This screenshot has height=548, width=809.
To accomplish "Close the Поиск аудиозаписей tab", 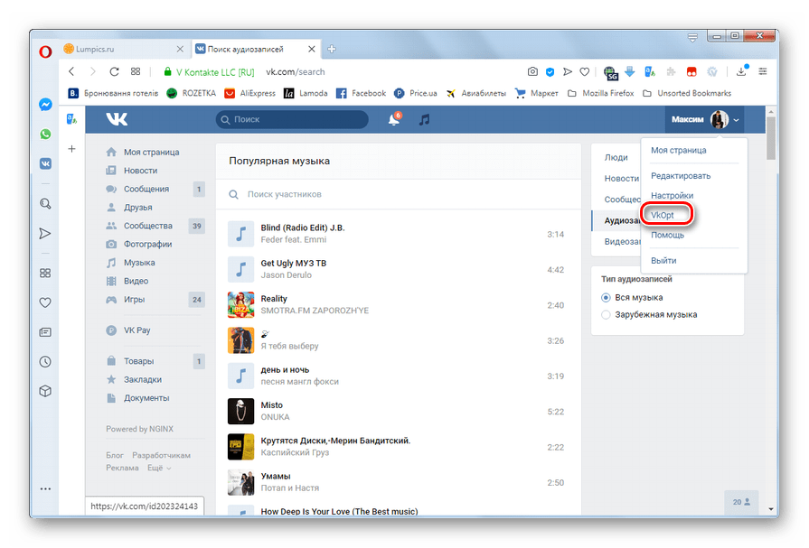I will (312, 49).
